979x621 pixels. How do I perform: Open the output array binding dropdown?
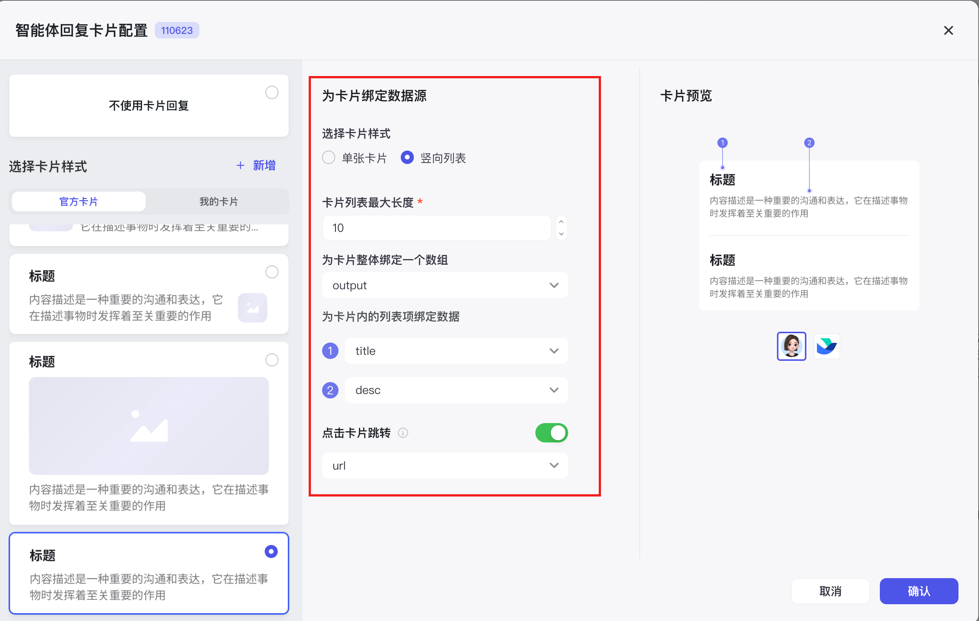445,285
